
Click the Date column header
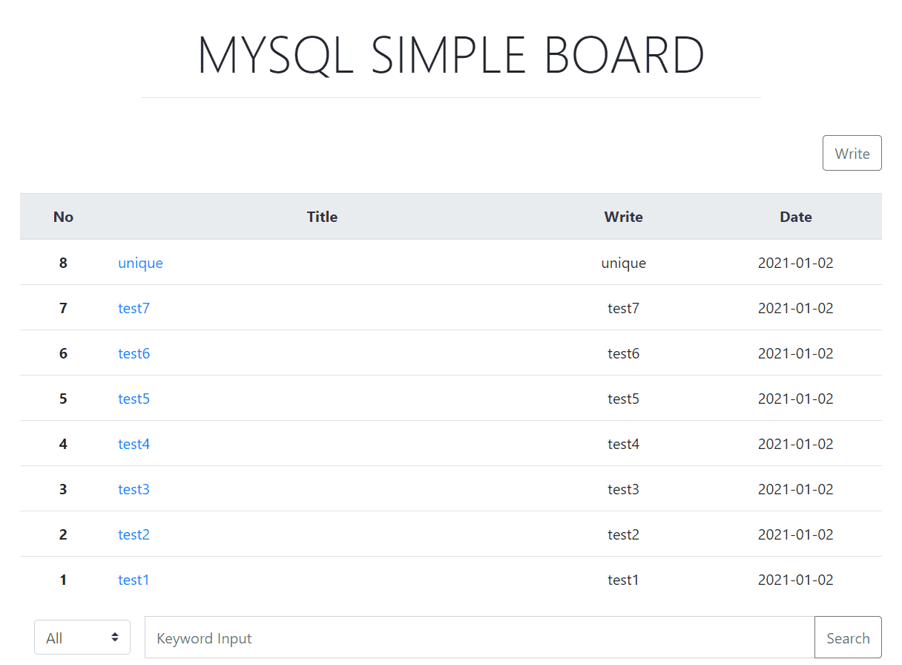795,217
